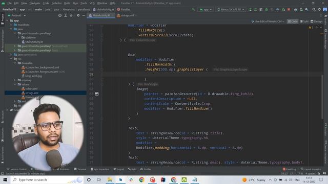Open the Logcat tool window
This screenshot has height=184, width=328.
pyautogui.click(x=118, y=169)
